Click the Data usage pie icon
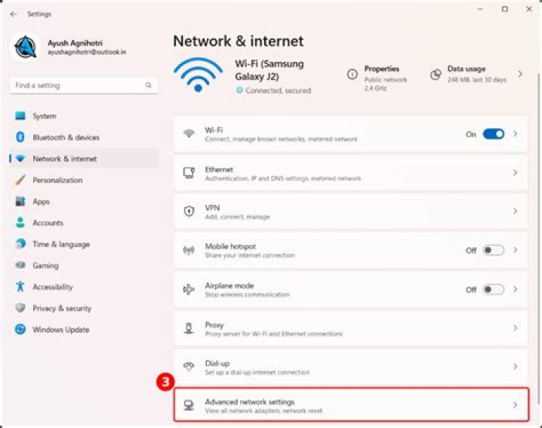This screenshot has width=542, height=428. pyautogui.click(x=435, y=74)
